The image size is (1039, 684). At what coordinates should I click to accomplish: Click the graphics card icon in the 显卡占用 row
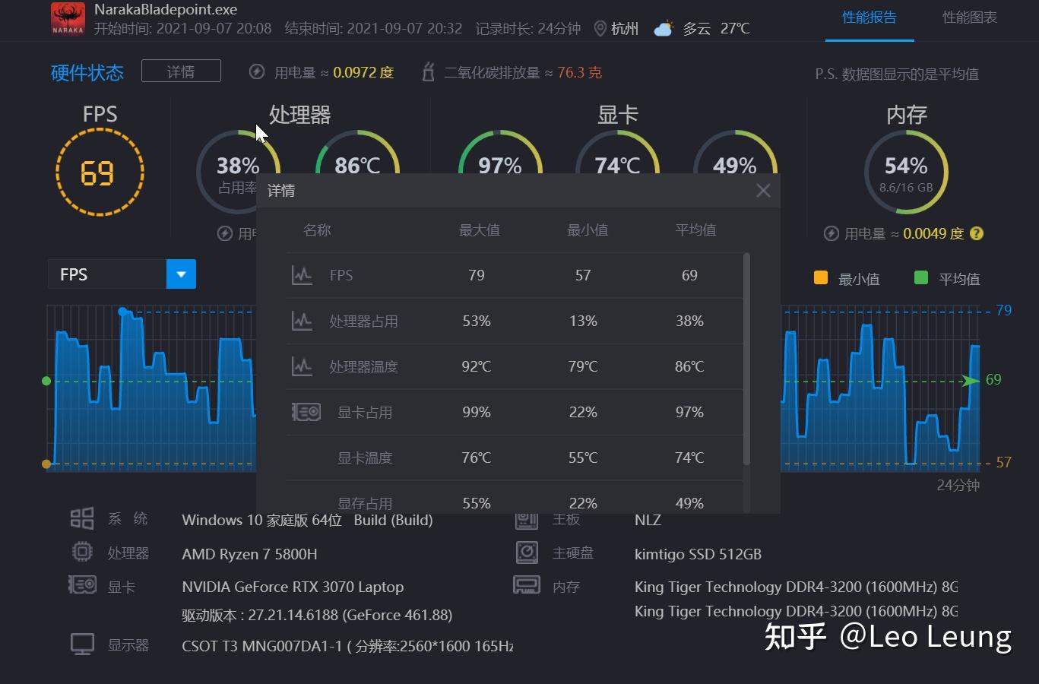click(x=306, y=412)
